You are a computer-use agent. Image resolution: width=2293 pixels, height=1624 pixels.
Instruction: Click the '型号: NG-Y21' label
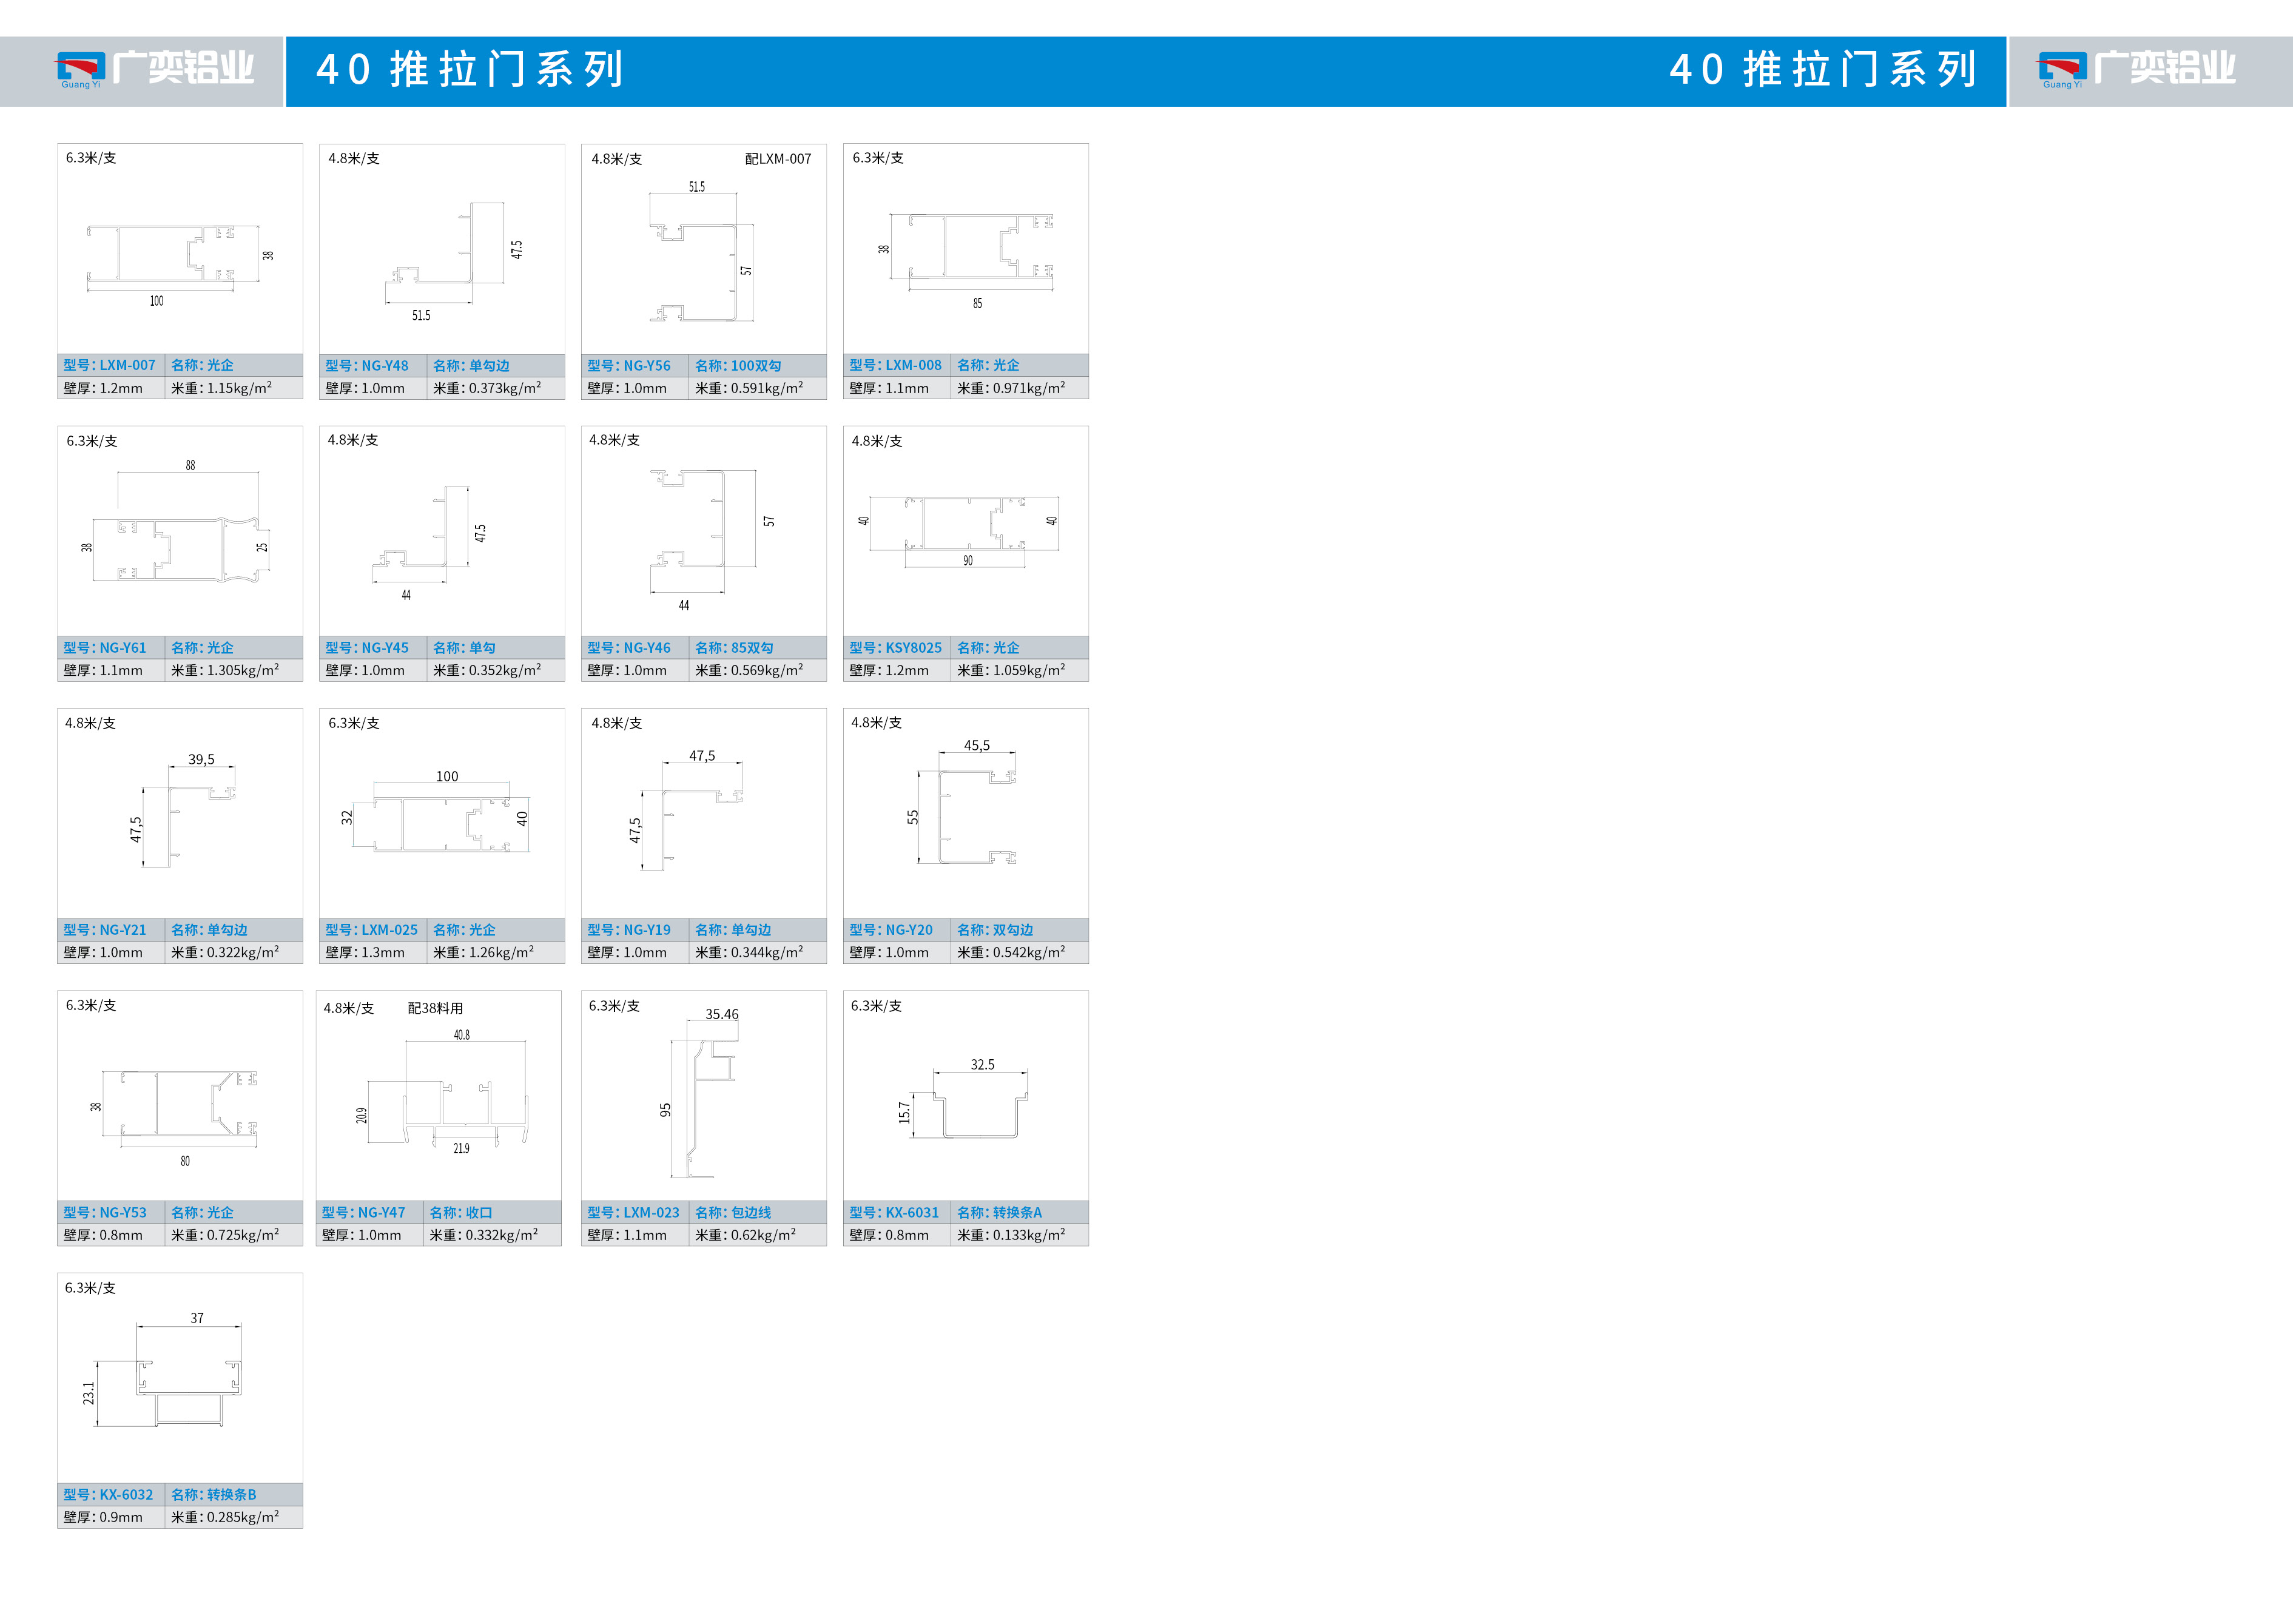(x=105, y=930)
